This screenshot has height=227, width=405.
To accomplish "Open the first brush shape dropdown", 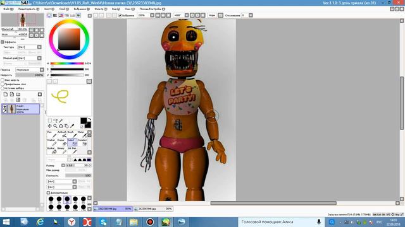I will 75,182.
